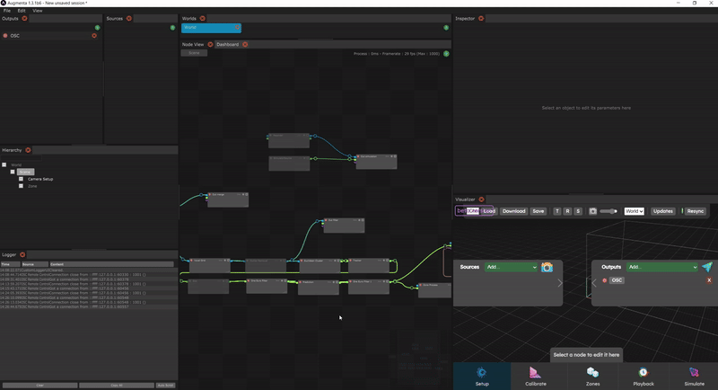Screen dimensions: 718x390
Task: Remove OSC item in Outputs panel list
Action: pos(94,36)
